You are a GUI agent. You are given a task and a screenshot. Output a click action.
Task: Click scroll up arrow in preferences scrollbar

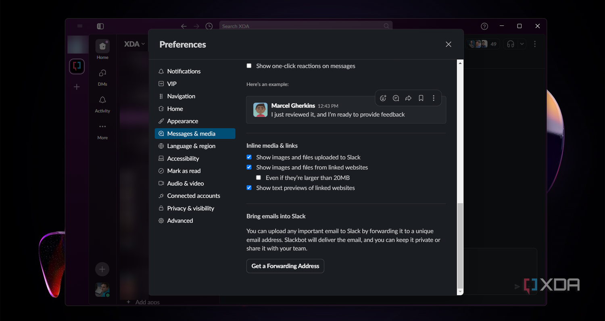460,63
